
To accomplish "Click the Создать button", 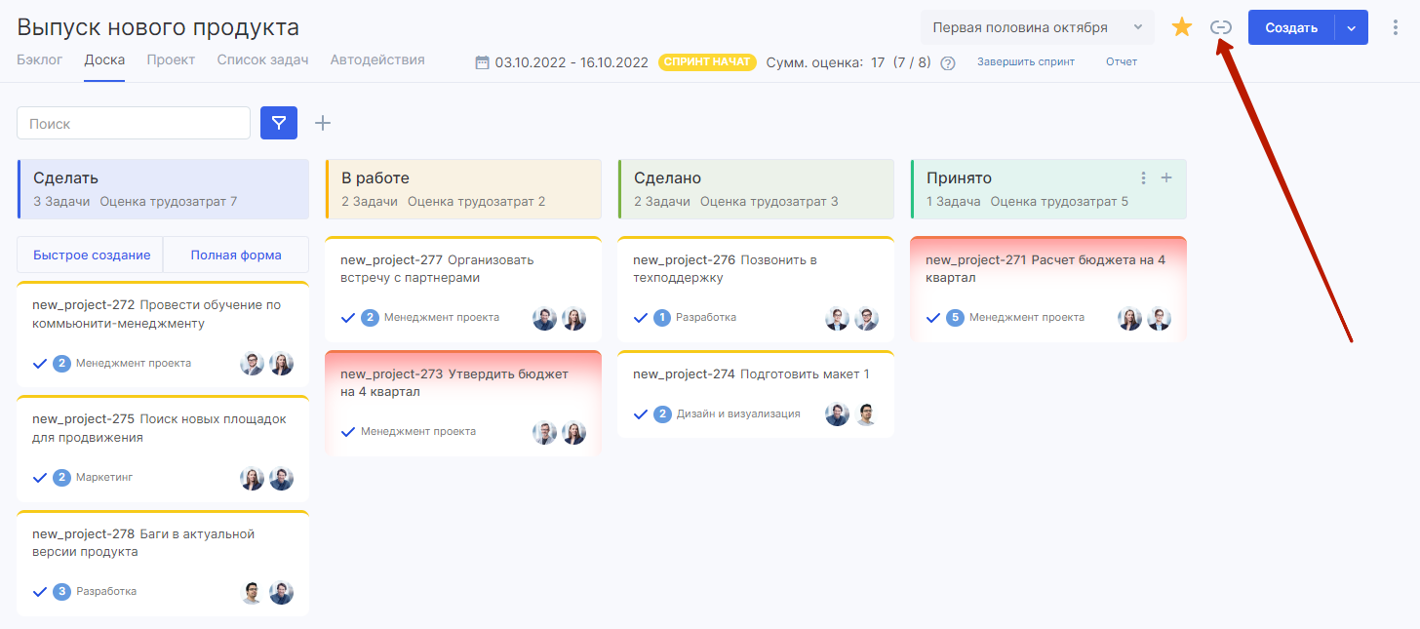I will [1291, 27].
